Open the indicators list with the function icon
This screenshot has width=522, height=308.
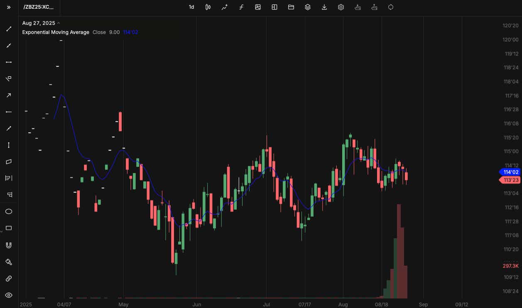pos(241,7)
